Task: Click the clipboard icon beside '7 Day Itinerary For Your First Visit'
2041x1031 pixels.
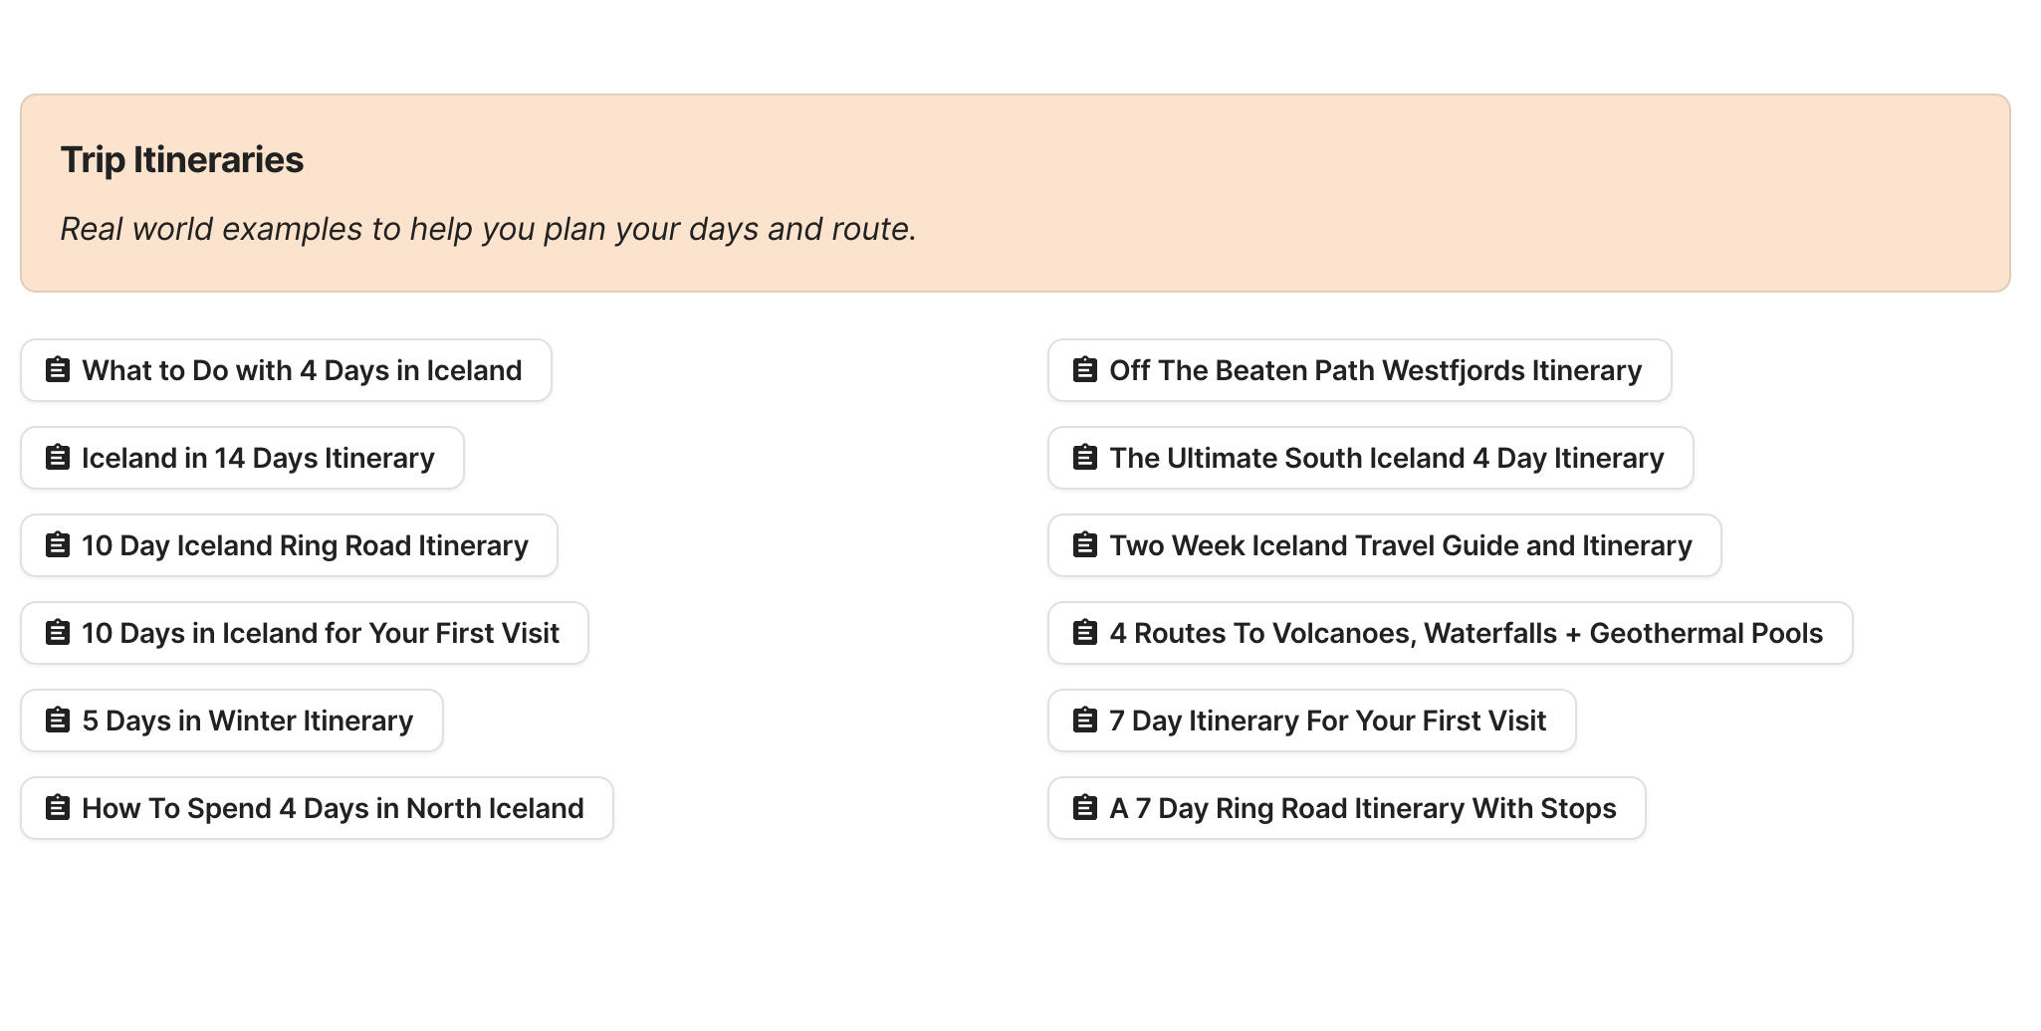Action: pos(1085,721)
